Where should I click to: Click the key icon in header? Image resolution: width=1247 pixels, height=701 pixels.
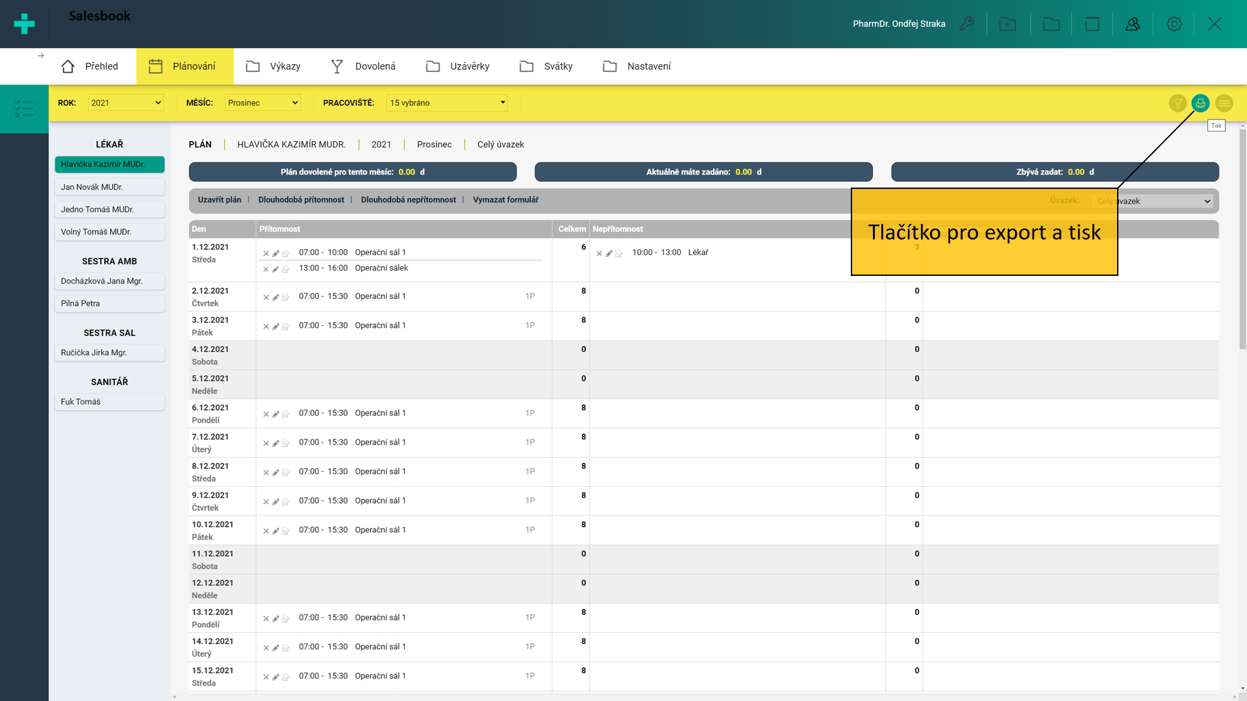pyautogui.click(x=967, y=24)
